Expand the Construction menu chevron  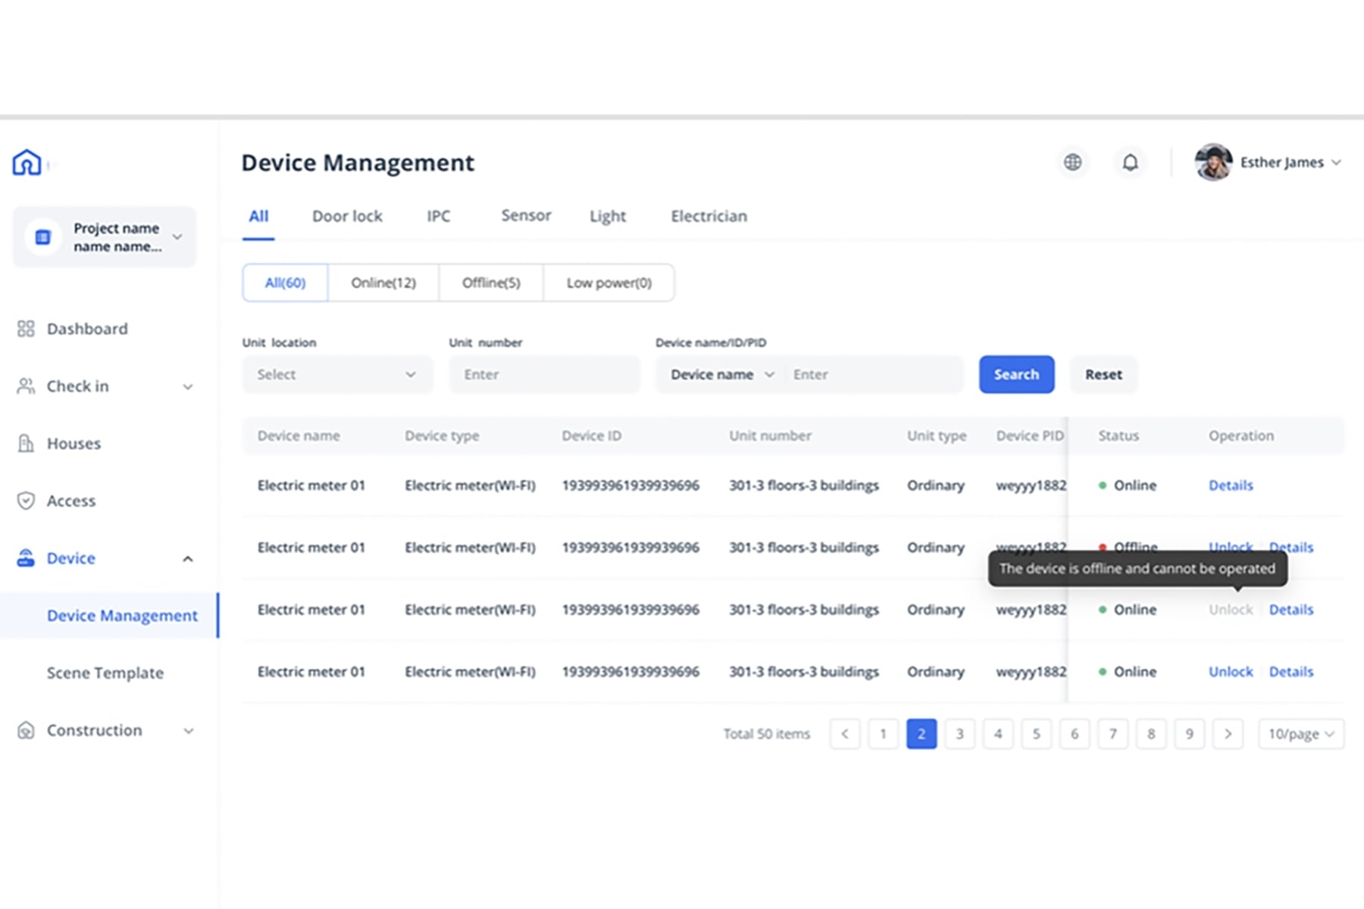(188, 731)
